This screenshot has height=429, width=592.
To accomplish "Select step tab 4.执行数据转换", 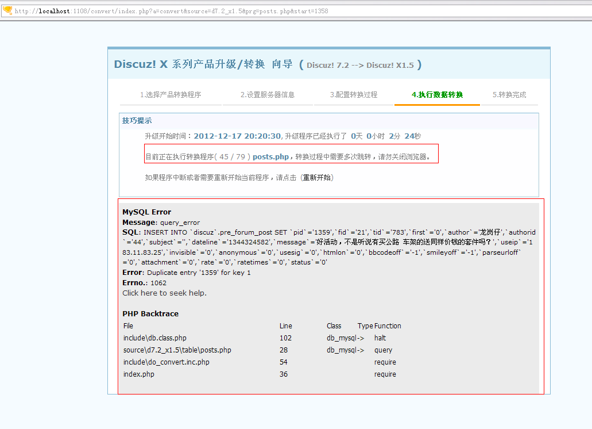I will 437,95.
